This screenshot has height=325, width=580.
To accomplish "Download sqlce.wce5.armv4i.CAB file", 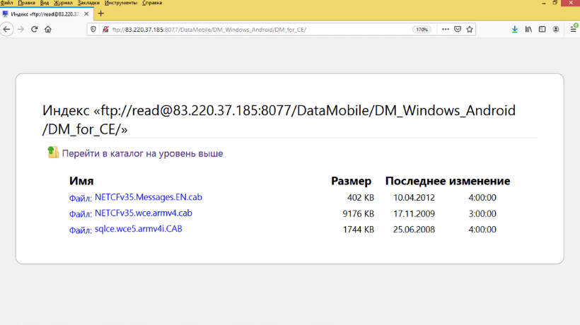I will pos(139,229).
